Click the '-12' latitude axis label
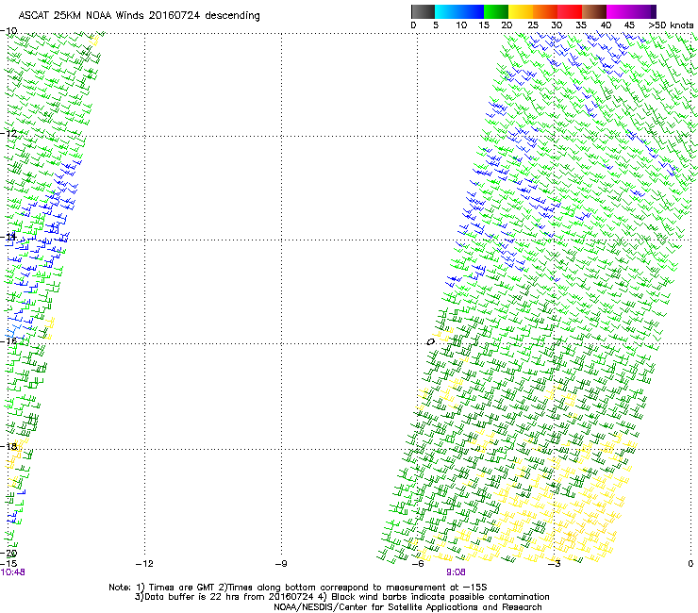This screenshot has width=698, height=613. [x=8, y=133]
